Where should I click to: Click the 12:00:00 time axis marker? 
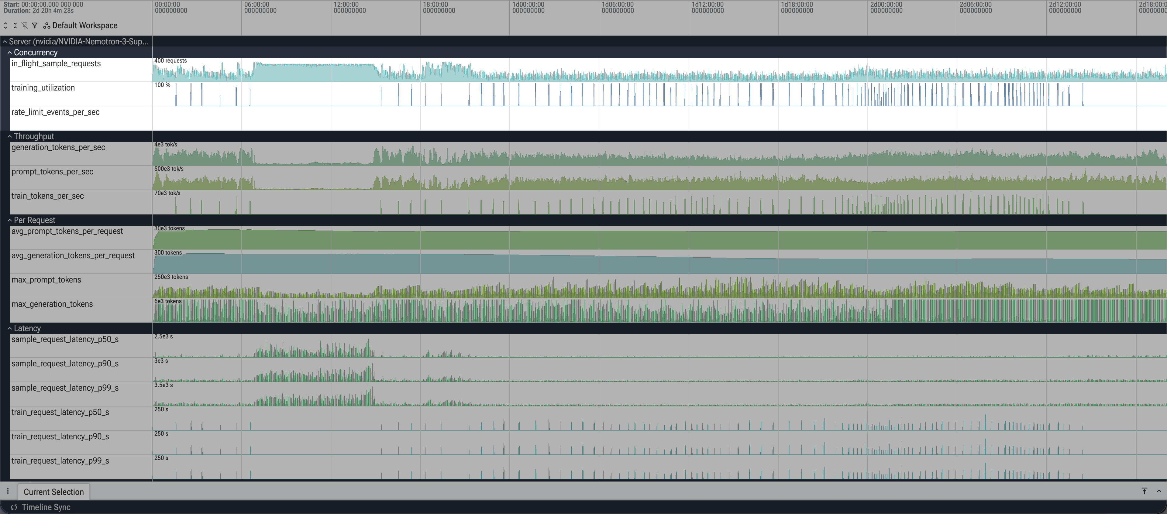(x=350, y=7)
